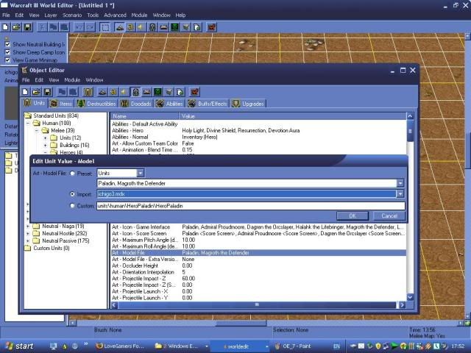Select the Custom radio button
Screen dimensions: 471x353
click(x=72, y=206)
